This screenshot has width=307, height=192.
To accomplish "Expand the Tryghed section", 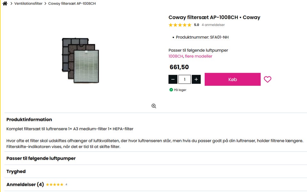I will coord(16,172).
